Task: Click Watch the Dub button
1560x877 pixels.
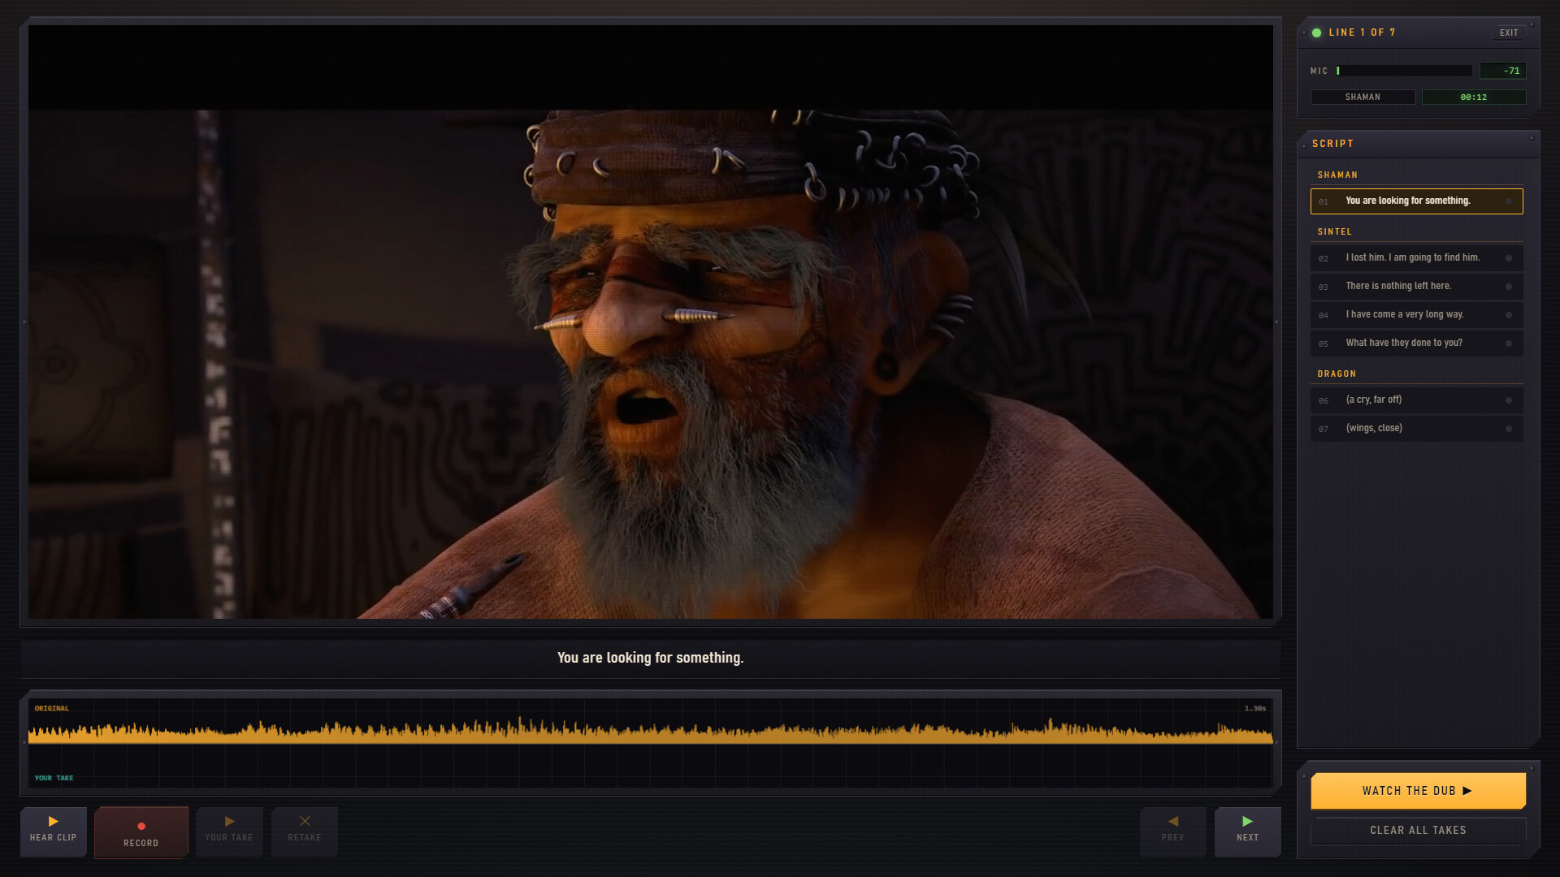Action: pyautogui.click(x=1418, y=791)
